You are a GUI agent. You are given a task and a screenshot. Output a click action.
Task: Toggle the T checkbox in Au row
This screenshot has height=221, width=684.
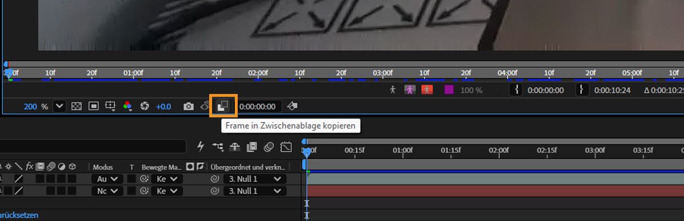point(132,179)
